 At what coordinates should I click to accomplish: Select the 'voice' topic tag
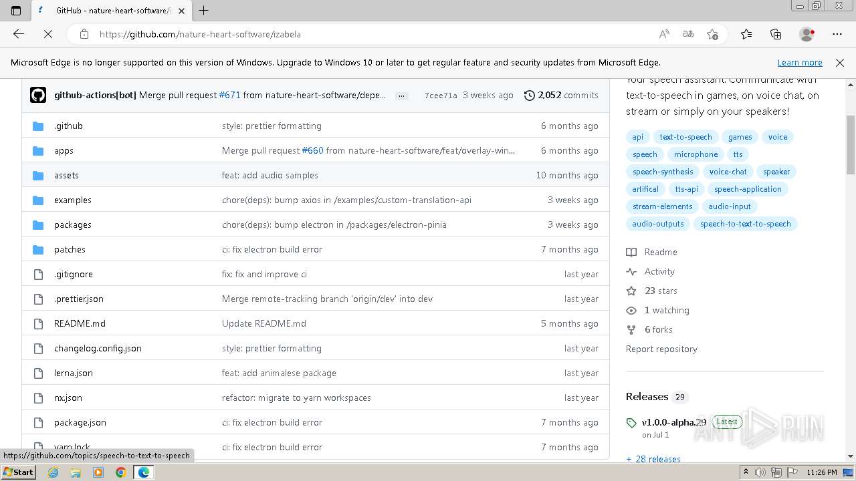point(778,137)
